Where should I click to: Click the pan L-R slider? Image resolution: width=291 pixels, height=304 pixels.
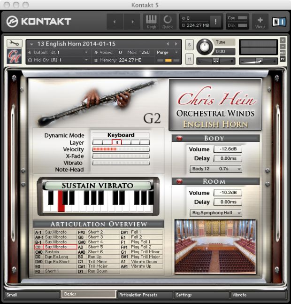tap(216, 61)
